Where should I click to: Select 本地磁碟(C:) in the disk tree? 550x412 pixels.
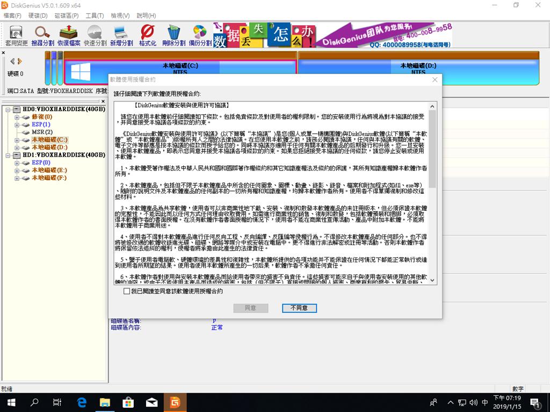pos(50,140)
